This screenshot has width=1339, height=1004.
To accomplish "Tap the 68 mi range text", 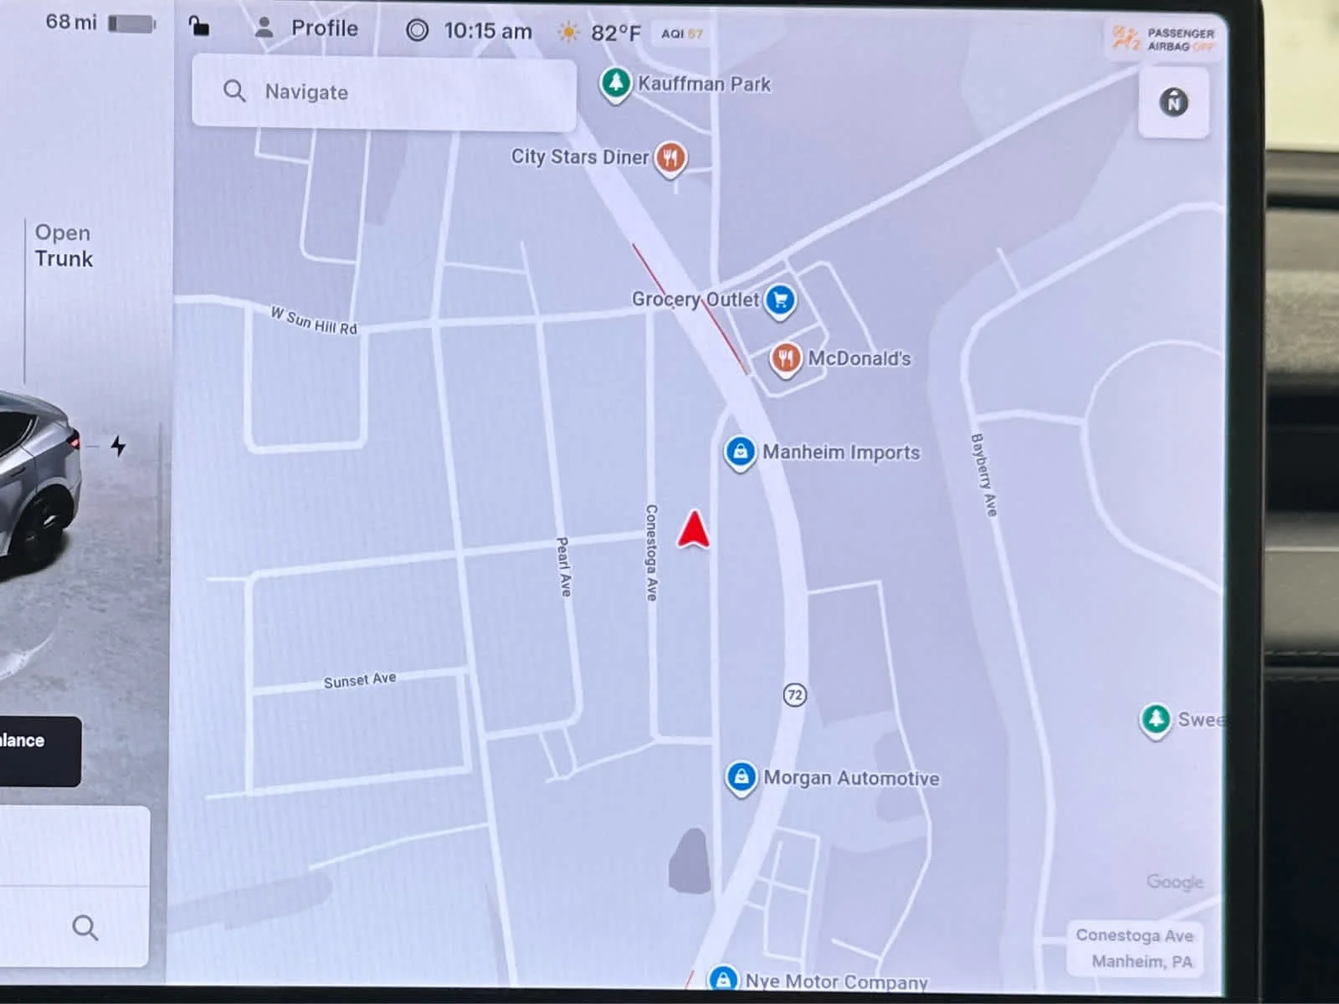I will click(71, 22).
